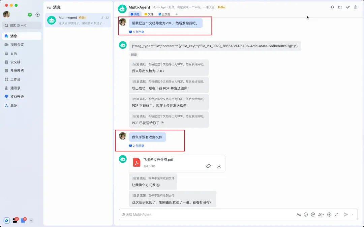Expand 更多 in the sidebar

tap(22, 105)
